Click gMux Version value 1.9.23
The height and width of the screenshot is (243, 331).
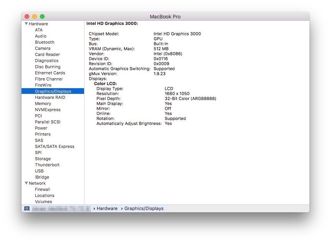(x=159, y=74)
